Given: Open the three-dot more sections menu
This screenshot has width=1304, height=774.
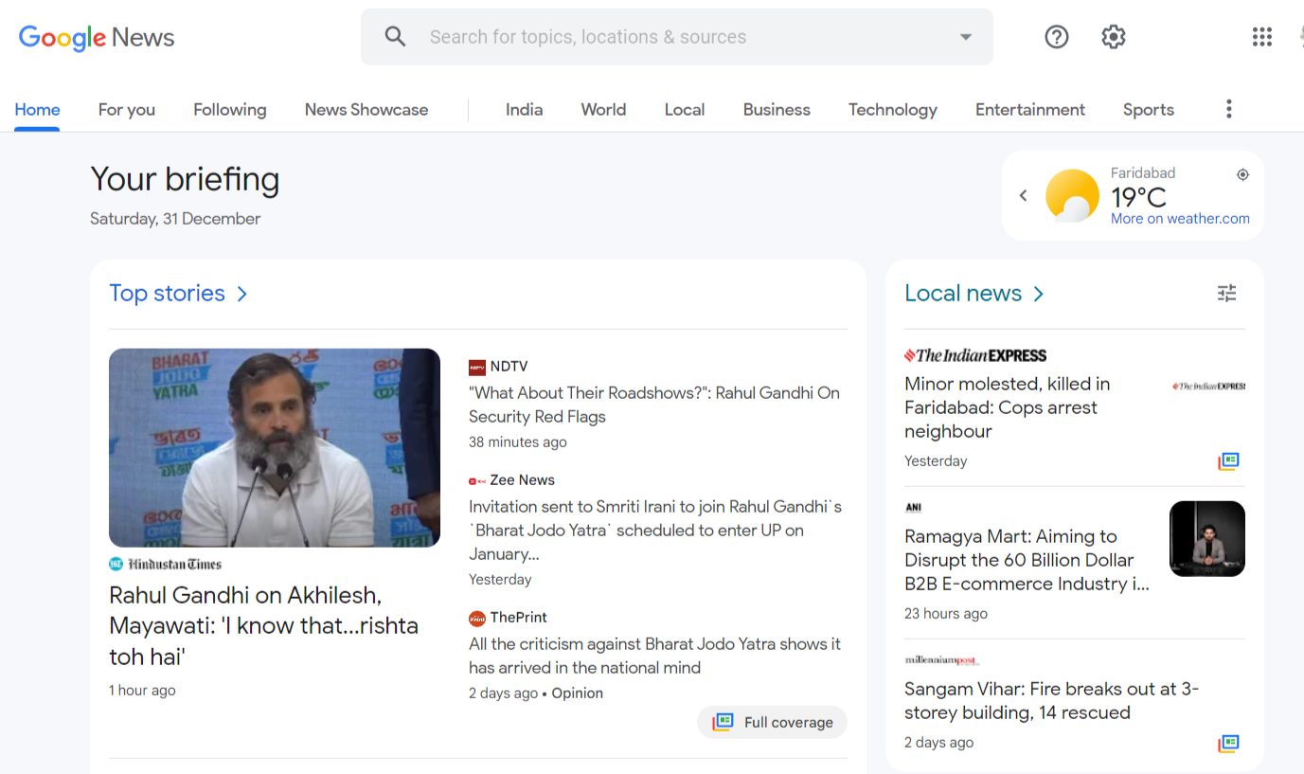Looking at the screenshot, I should [1228, 109].
